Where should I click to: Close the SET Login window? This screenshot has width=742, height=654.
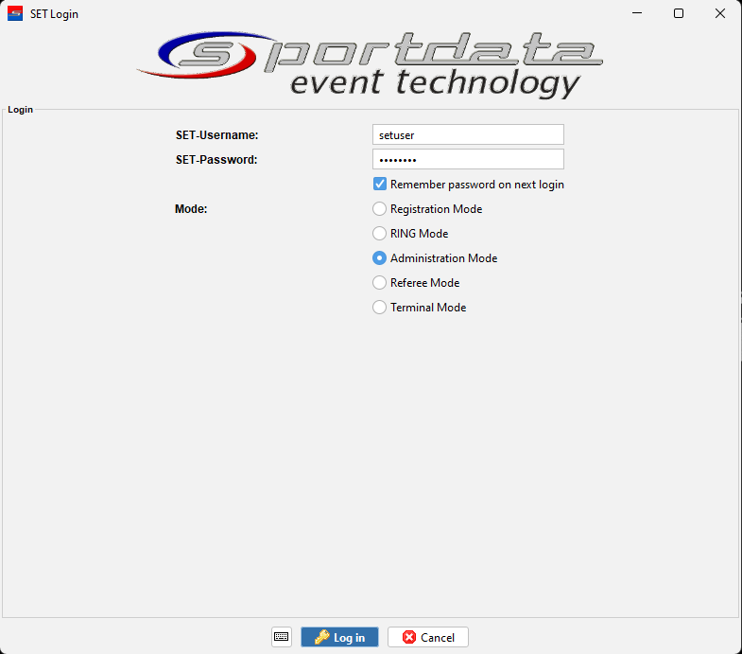[x=719, y=13]
